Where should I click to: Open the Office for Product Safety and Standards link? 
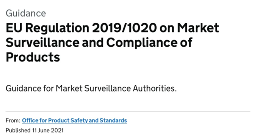pyautogui.click(x=74, y=120)
